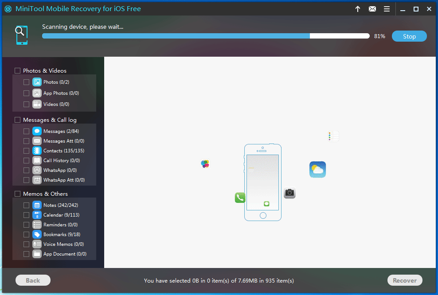Check the Reminders (0/0) checkbox
Screen dimensions: 438x295
click(x=26, y=225)
